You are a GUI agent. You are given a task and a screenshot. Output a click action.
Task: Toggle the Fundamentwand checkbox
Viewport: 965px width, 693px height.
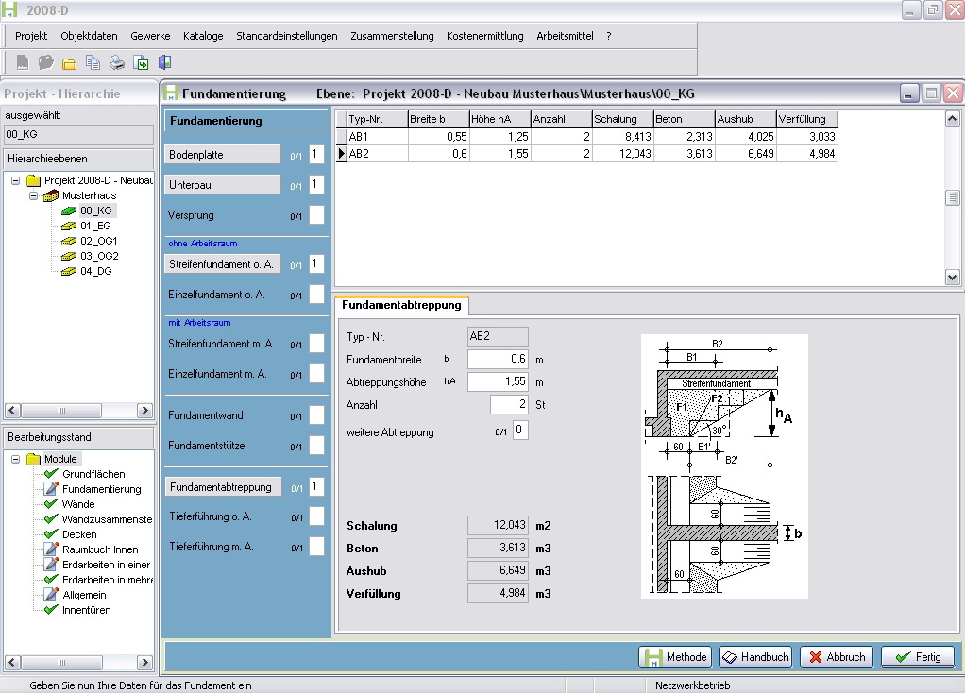point(316,415)
